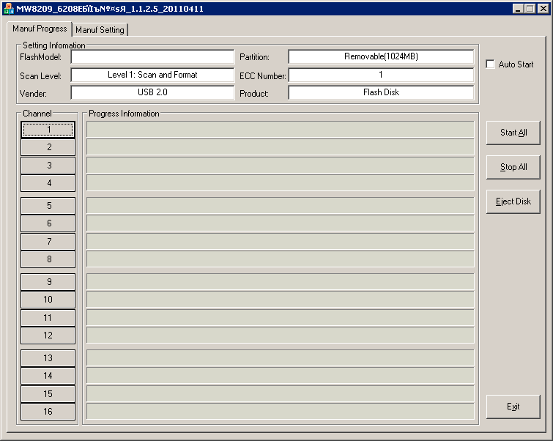The width and height of the screenshot is (553, 441).
Task: Click progress bar for channel 1
Action: point(281,130)
